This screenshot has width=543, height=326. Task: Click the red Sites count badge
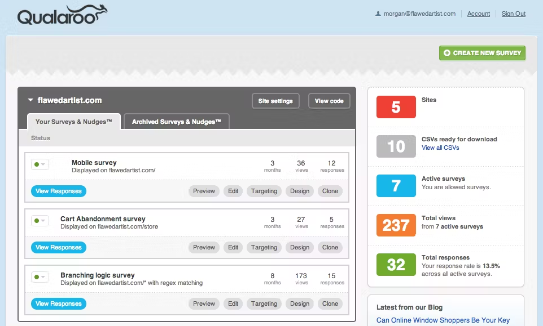[396, 107]
